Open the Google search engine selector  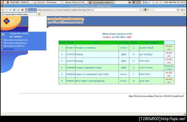pos(146,10)
